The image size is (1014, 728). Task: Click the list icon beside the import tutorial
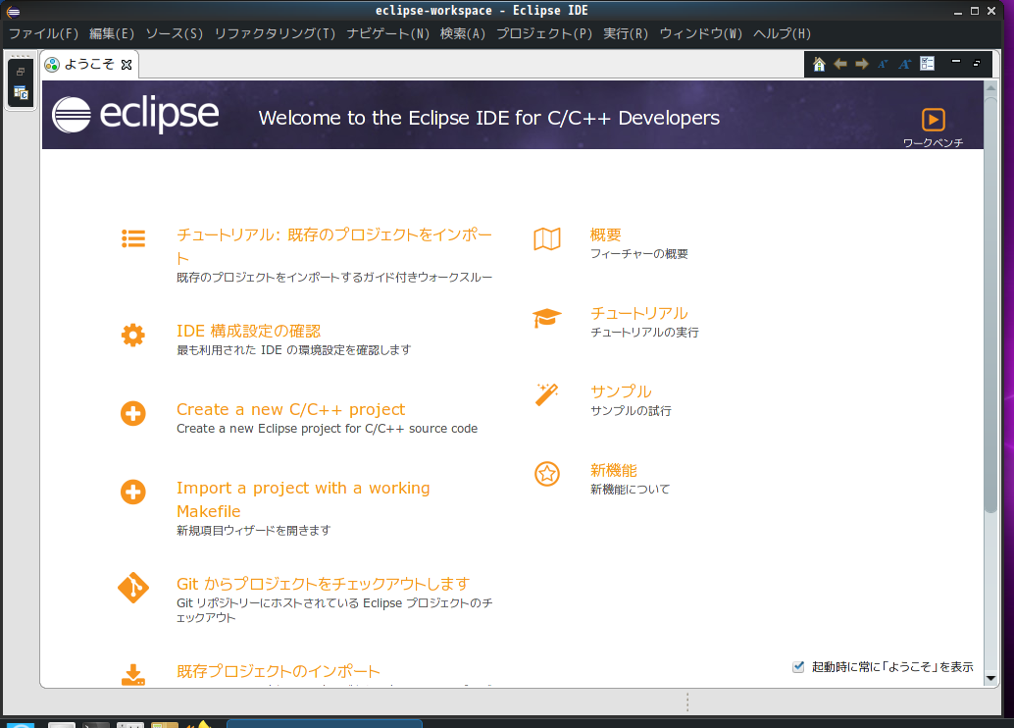click(133, 238)
